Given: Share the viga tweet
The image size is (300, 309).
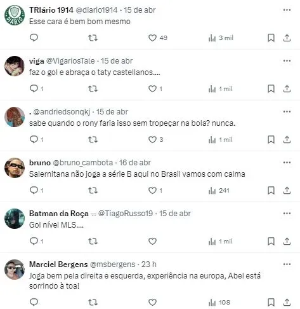Looking at the screenshot, I should (x=287, y=88).
